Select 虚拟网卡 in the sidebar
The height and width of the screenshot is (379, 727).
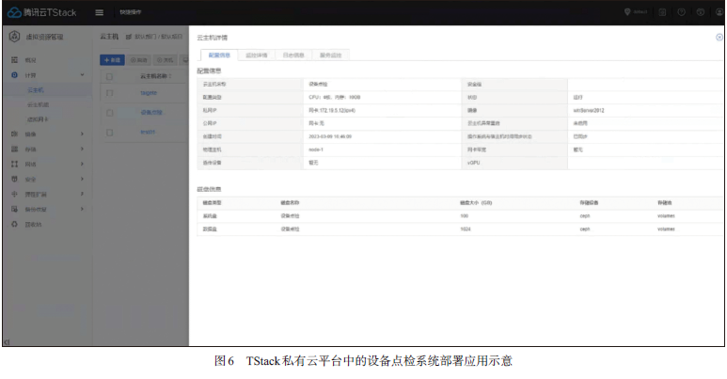point(38,119)
